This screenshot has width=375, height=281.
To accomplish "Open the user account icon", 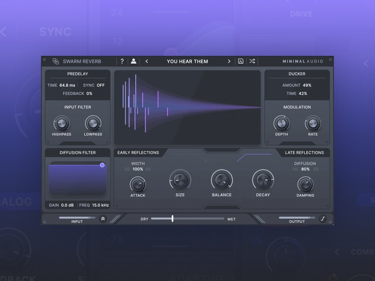I will [134, 61].
